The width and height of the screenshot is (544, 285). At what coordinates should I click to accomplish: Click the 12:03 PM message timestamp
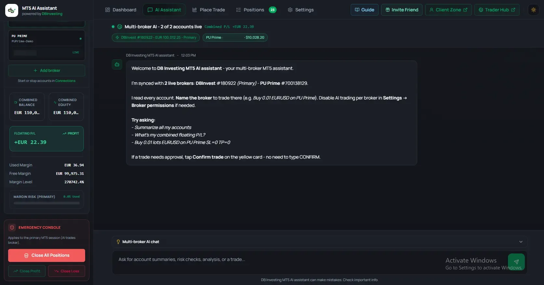pos(188,56)
